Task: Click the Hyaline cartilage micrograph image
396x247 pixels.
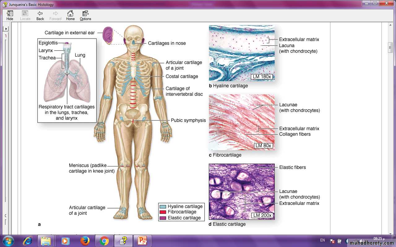Action: point(242,53)
